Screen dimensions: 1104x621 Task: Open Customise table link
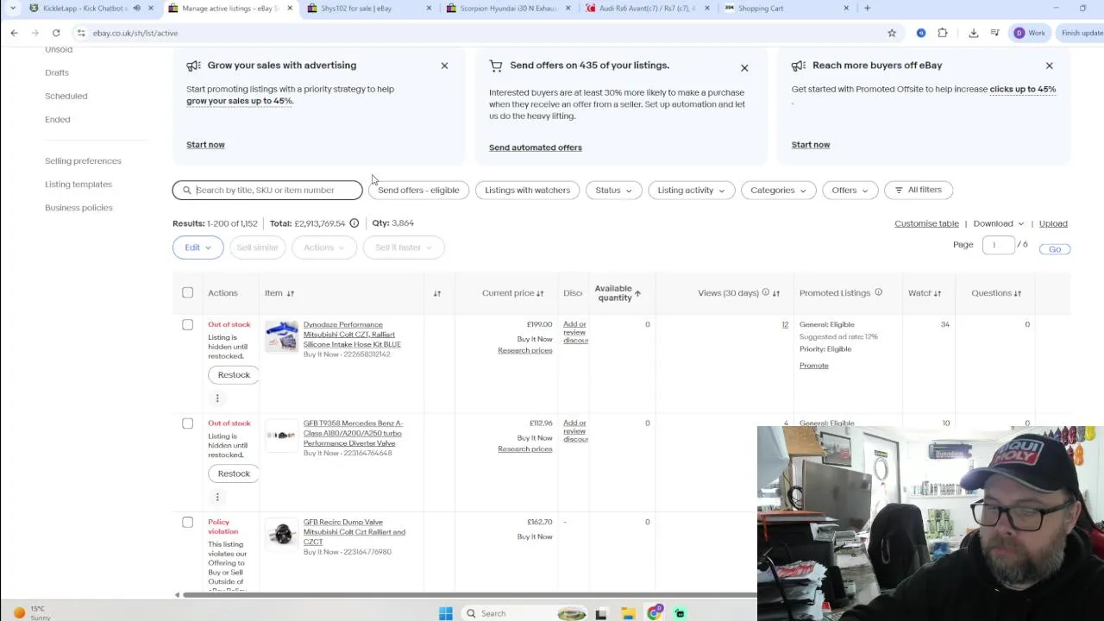926,223
